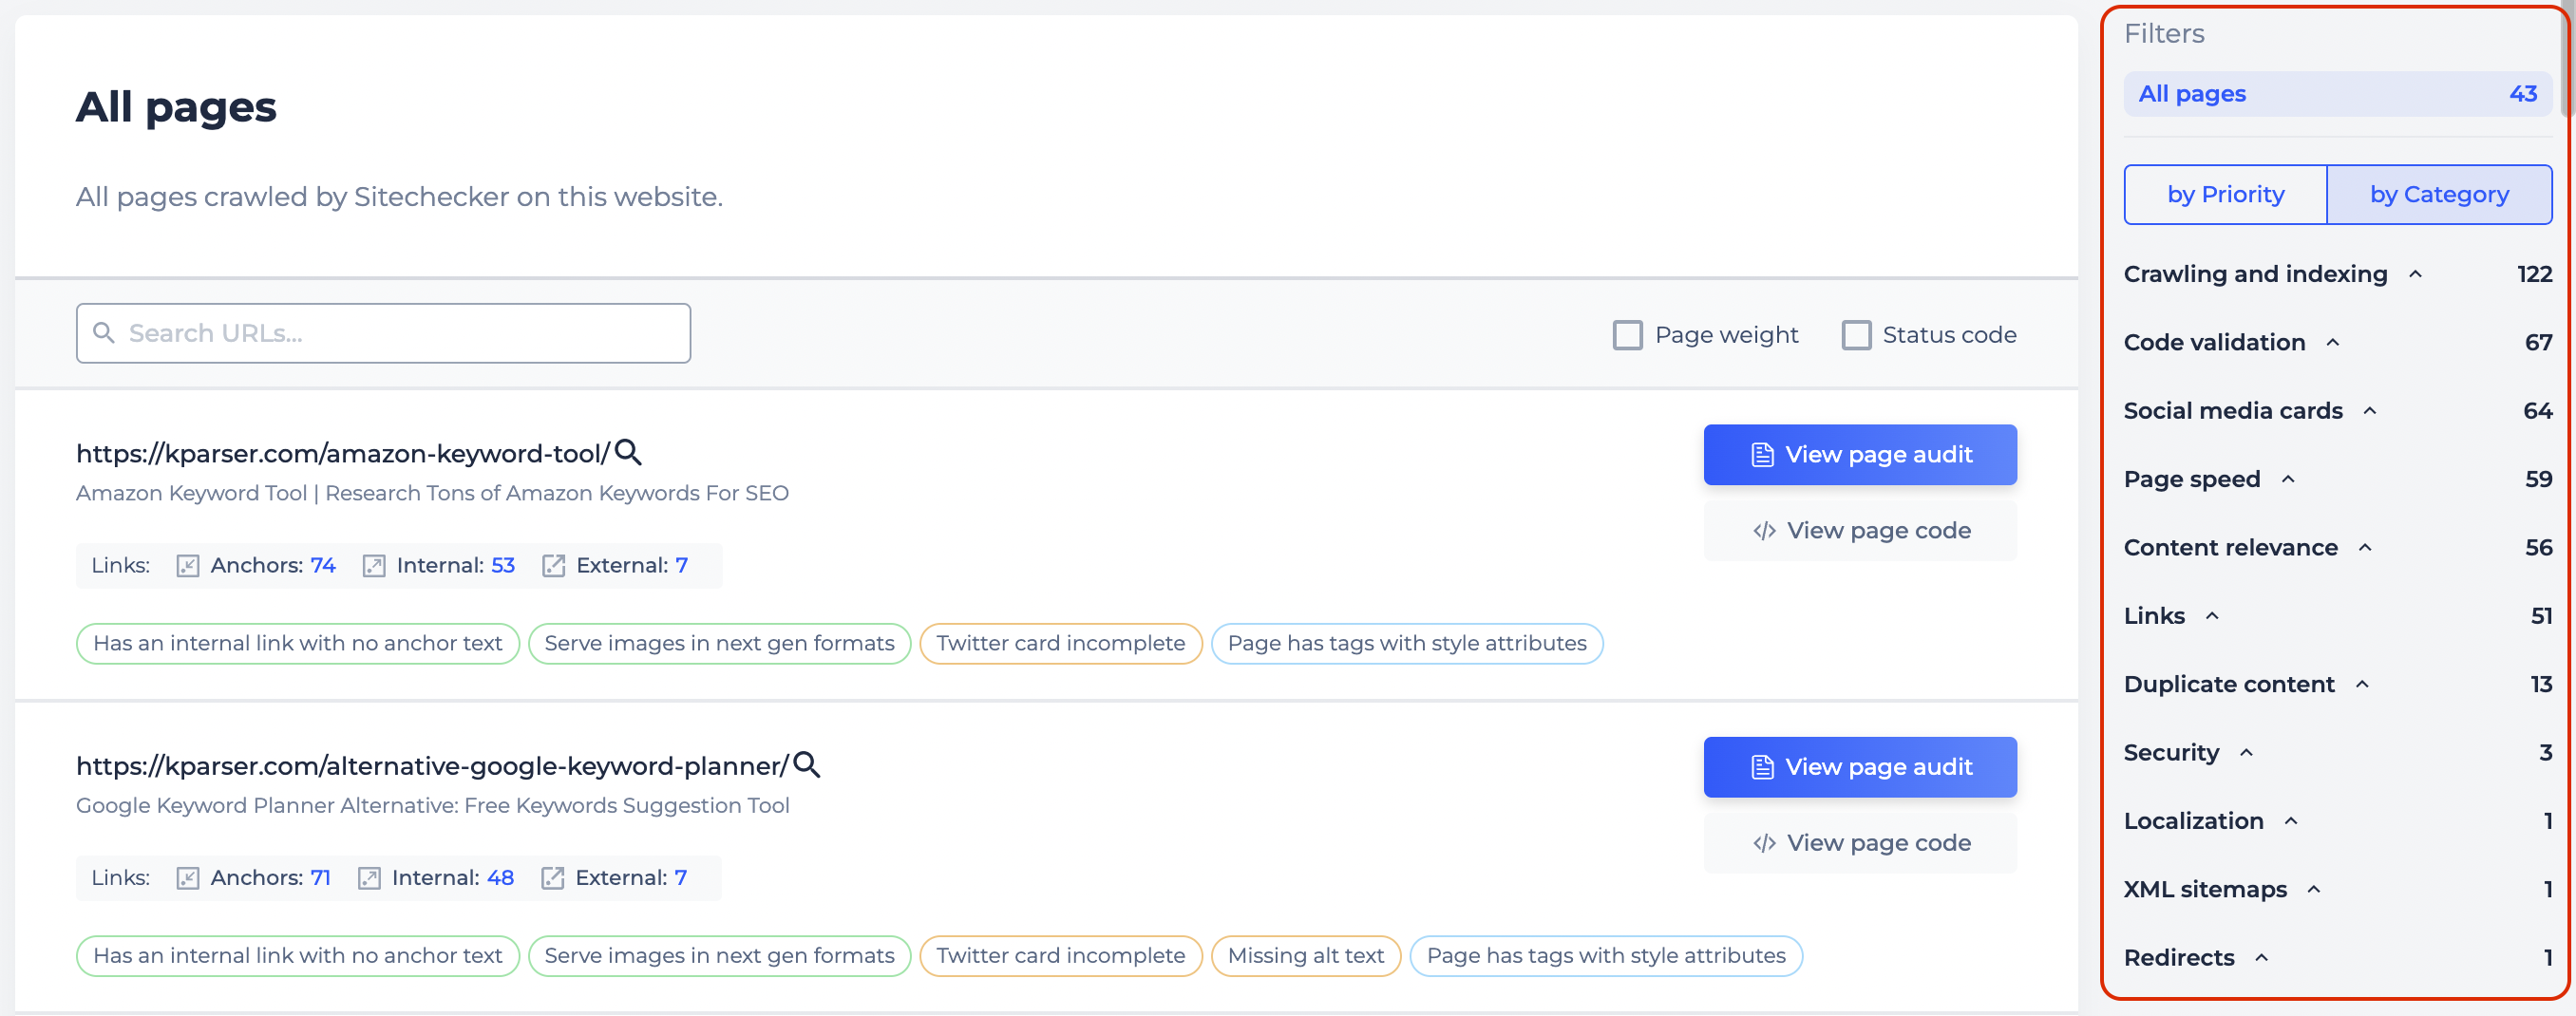Click Twitter card incomplete tag in google-keyword-planner row
This screenshot has height=1016, width=2576.
coord(1060,956)
